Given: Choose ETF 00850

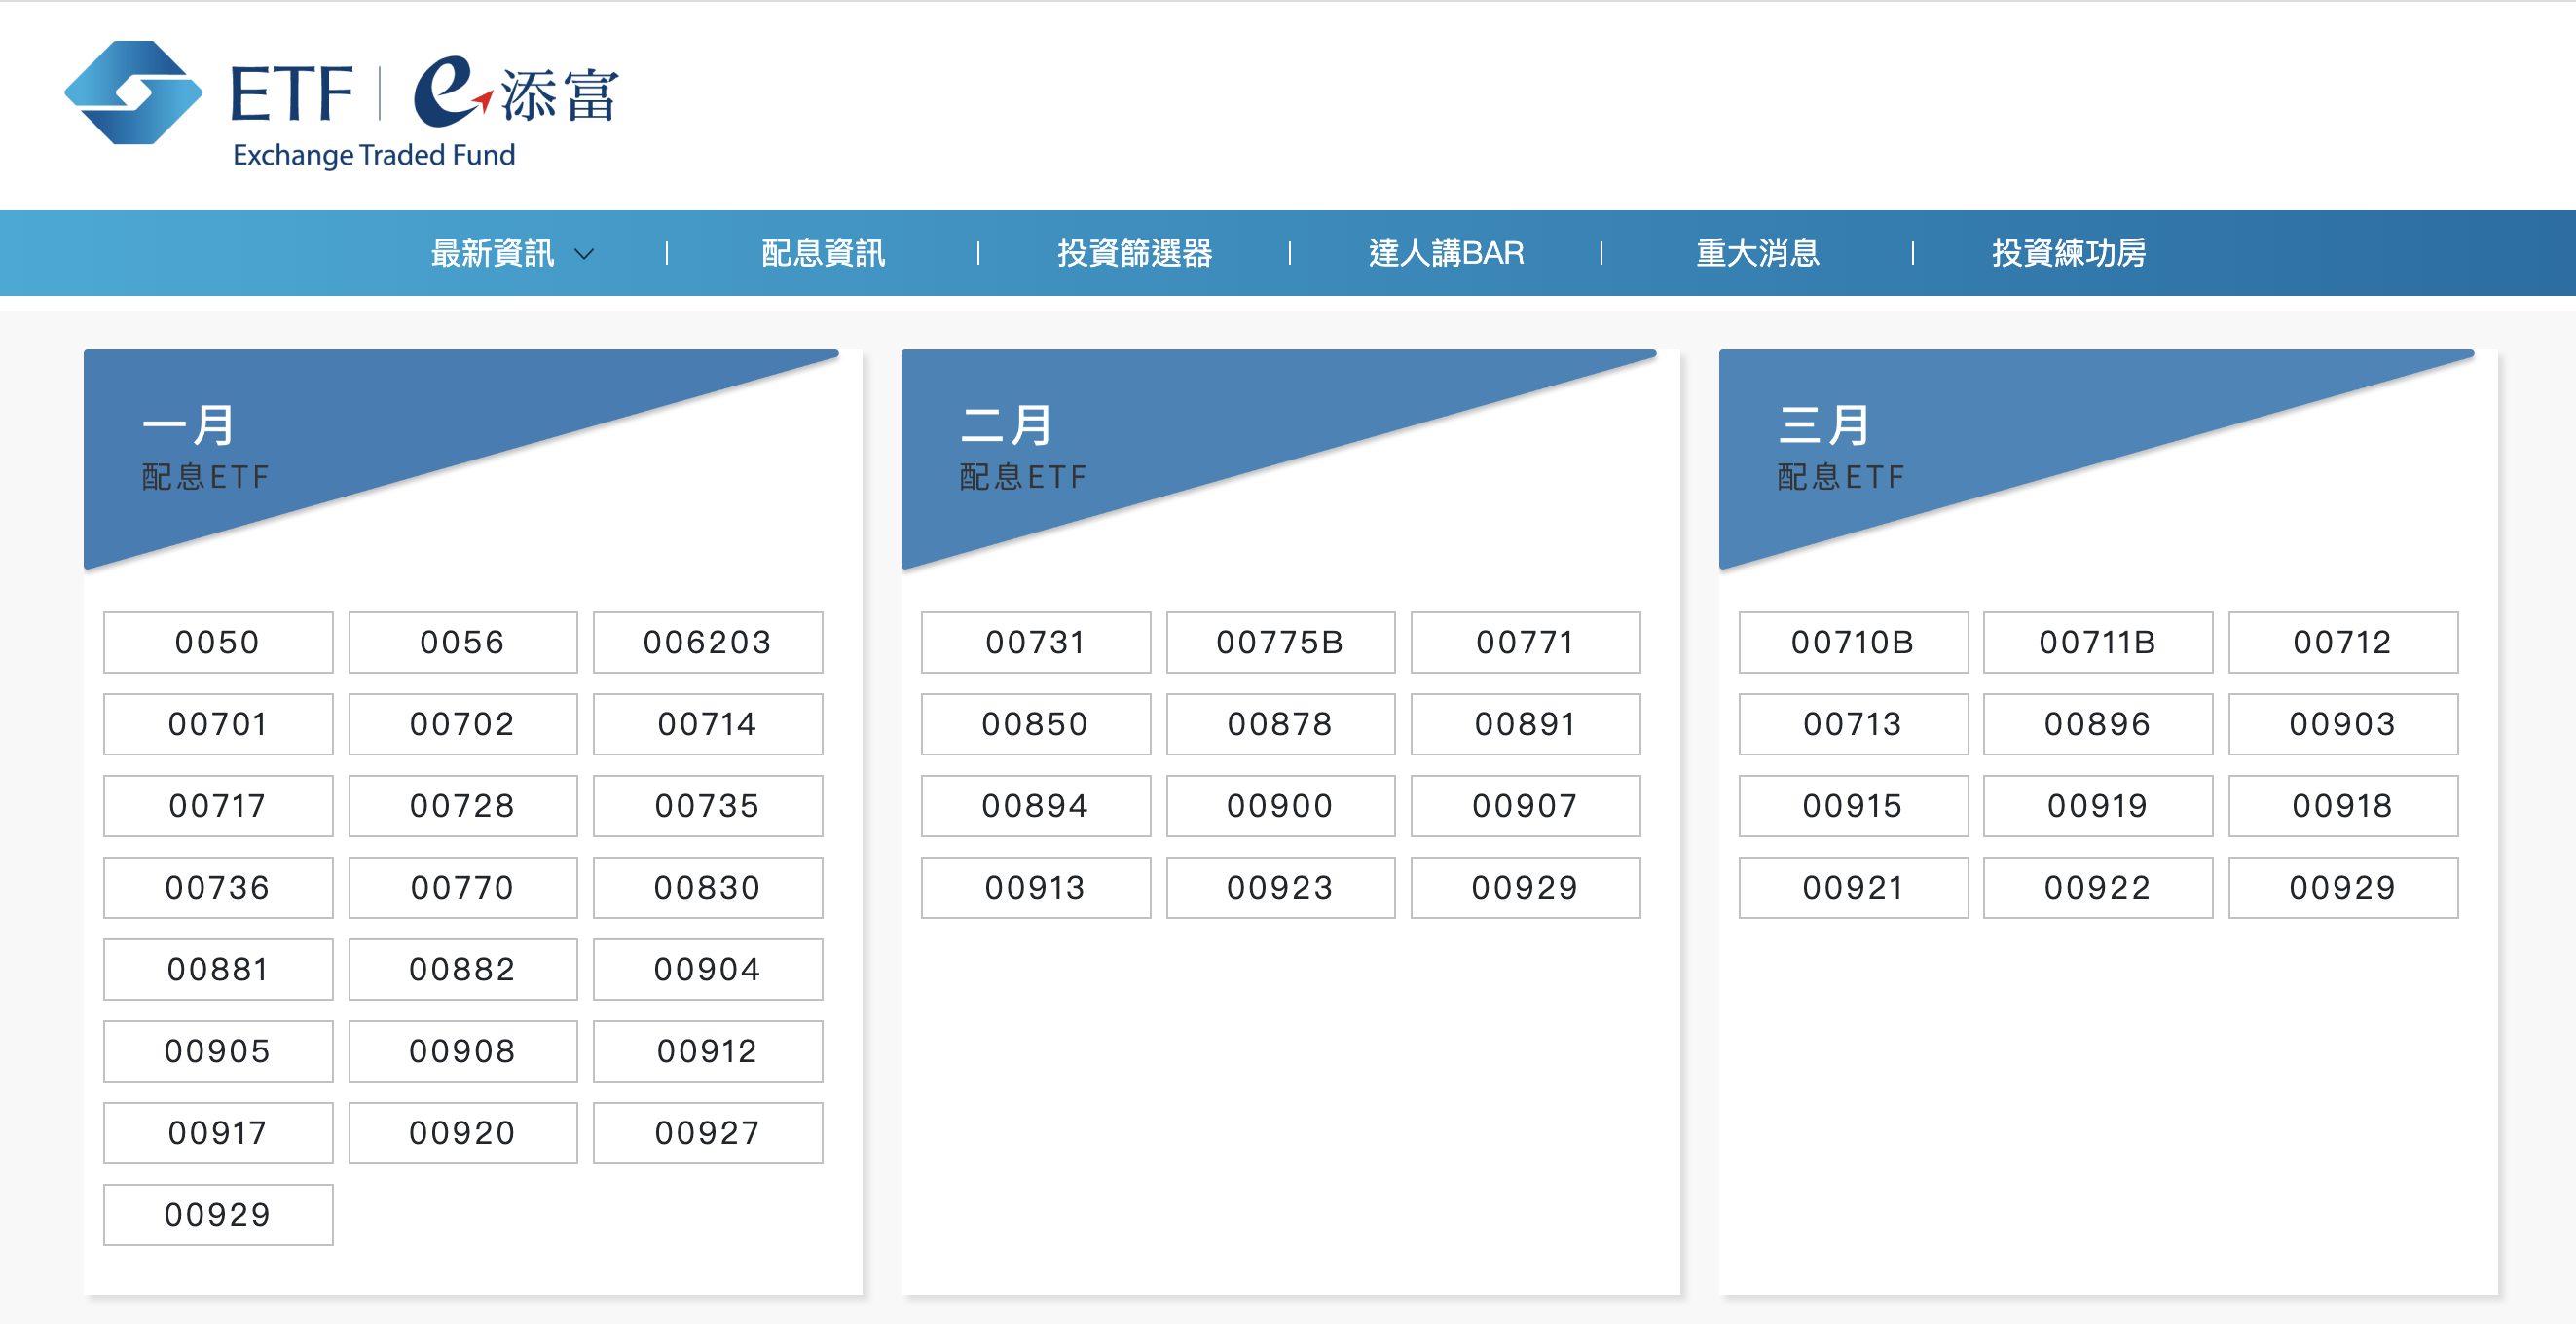Looking at the screenshot, I should (x=1036, y=724).
